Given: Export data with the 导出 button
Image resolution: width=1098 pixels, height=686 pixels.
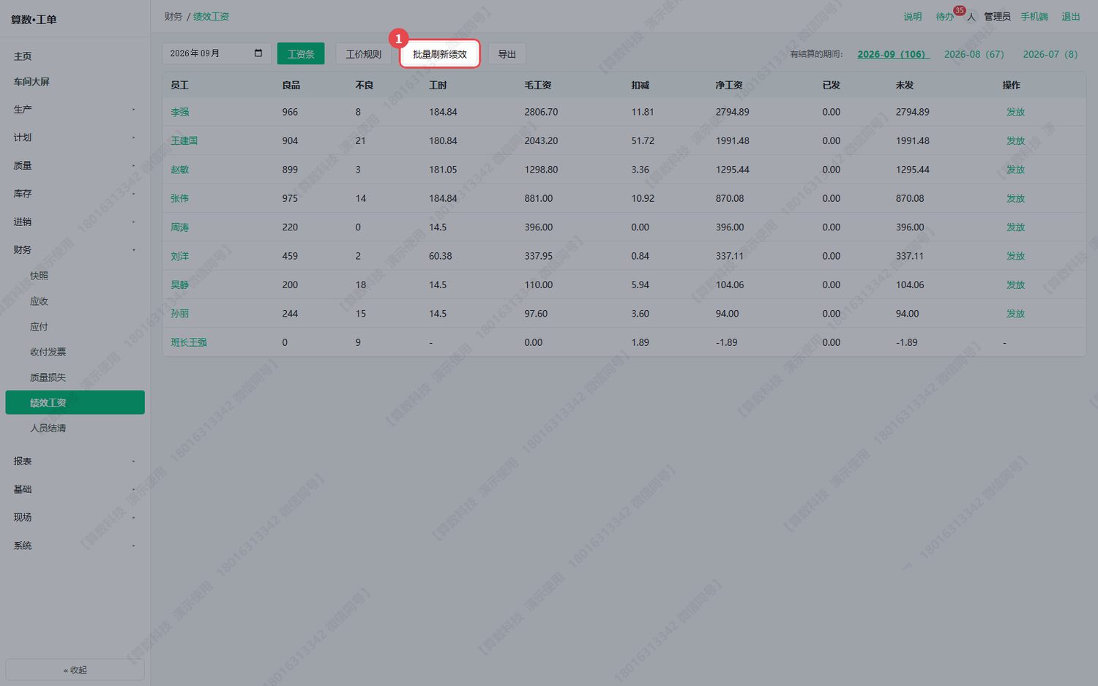Looking at the screenshot, I should (x=507, y=54).
